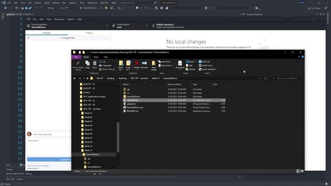Go back using Explorer navigation arrow

(x=74, y=79)
